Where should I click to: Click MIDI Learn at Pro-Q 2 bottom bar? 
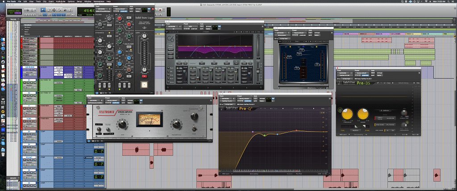(x=226, y=174)
